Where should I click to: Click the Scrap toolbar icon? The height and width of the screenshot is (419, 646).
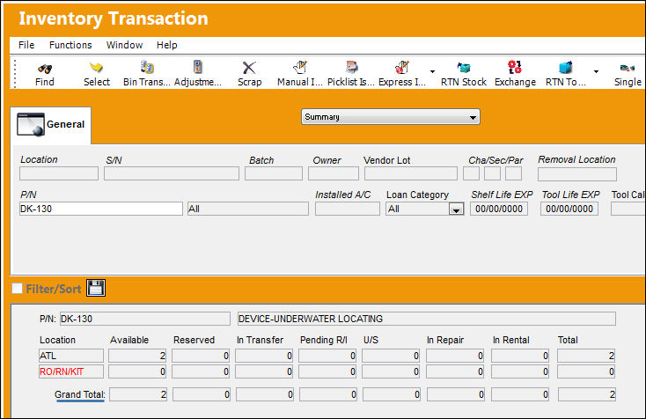[249, 68]
